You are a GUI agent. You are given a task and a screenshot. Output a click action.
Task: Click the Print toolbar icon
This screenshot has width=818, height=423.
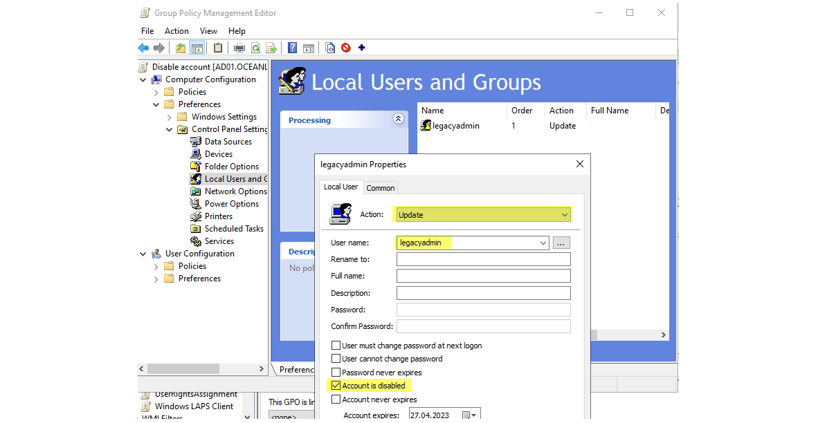[x=239, y=48]
